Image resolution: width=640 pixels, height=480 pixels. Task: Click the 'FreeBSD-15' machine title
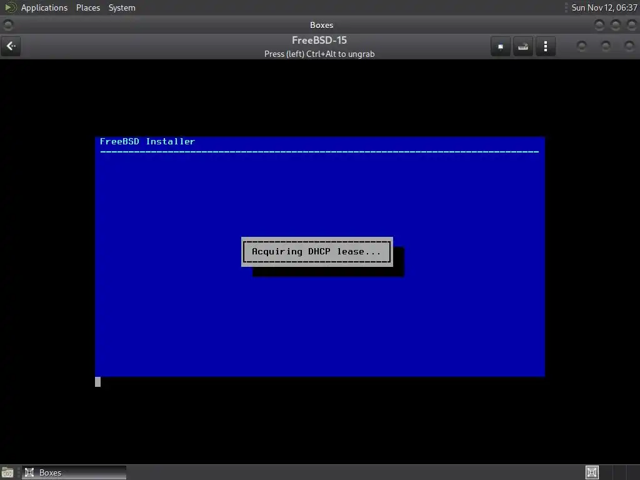point(319,41)
